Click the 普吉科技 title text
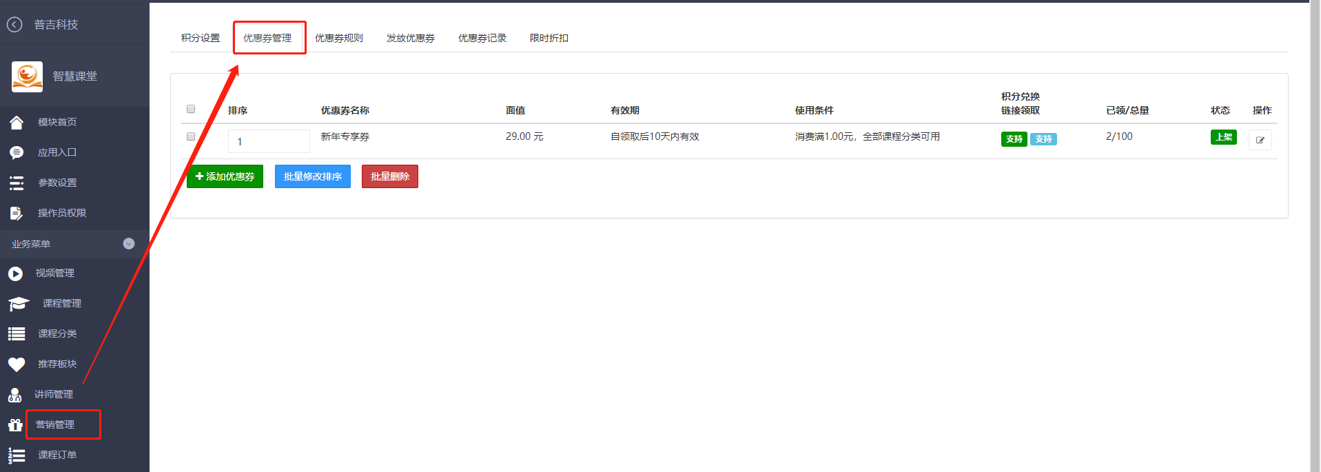1321x472 pixels. point(57,25)
